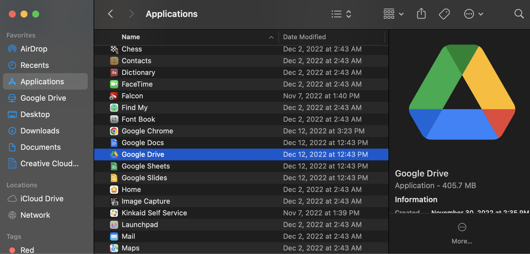Select the Image Capture app icon

(x=114, y=201)
